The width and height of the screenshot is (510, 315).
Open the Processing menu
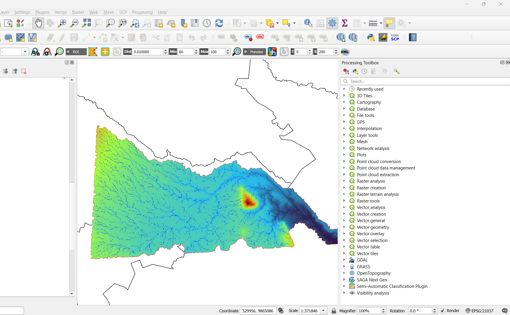[x=142, y=12]
